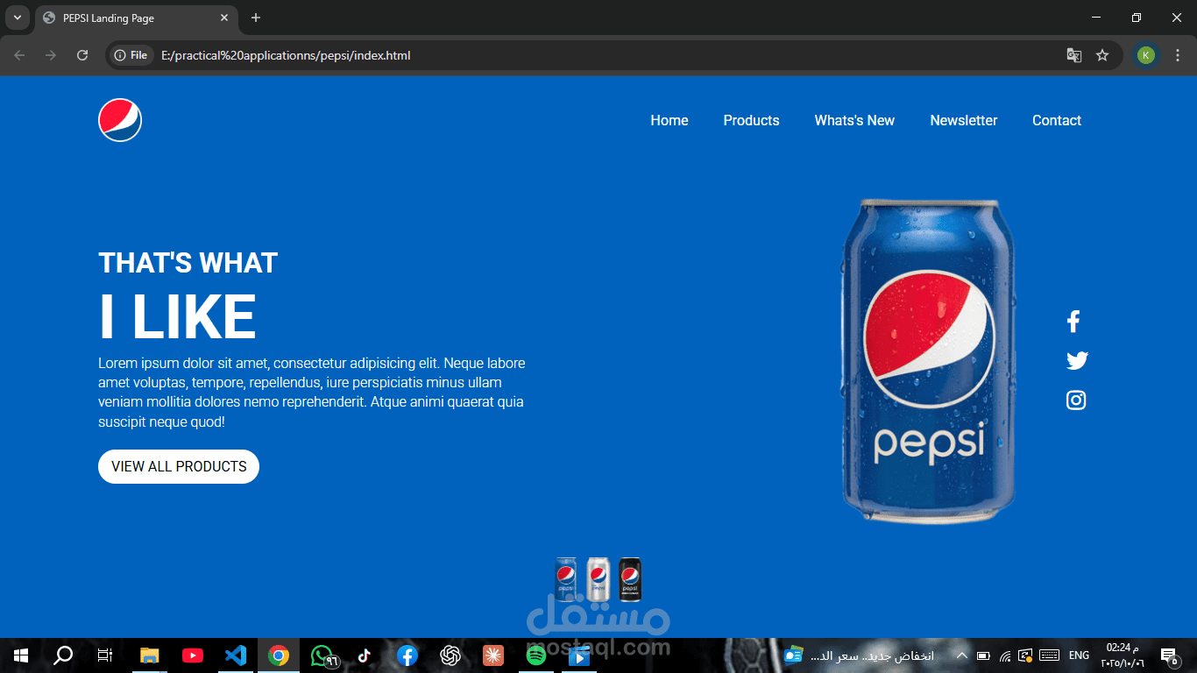Select the PEPSI Landing Page tab

tap(131, 18)
